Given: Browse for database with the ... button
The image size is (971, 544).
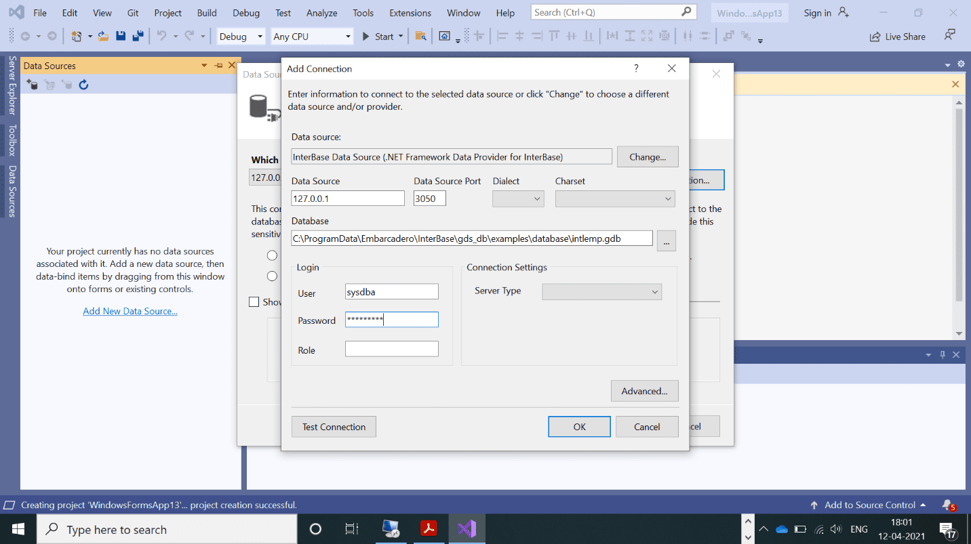Looking at the screenshot, I should coord(667,240).
